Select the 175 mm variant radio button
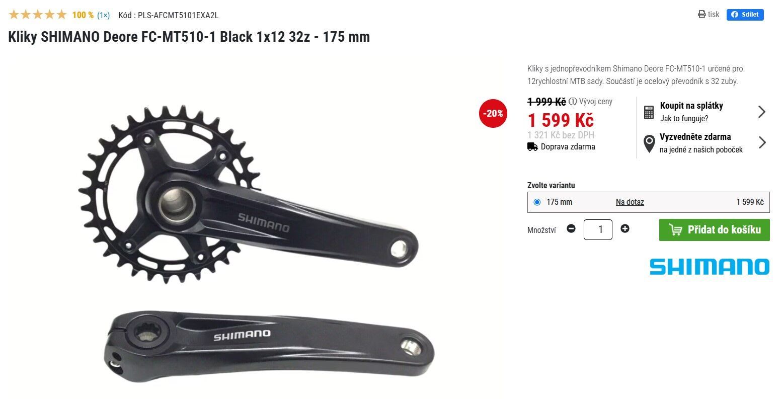This screenshot has width=783, height=399. [537, 202]
